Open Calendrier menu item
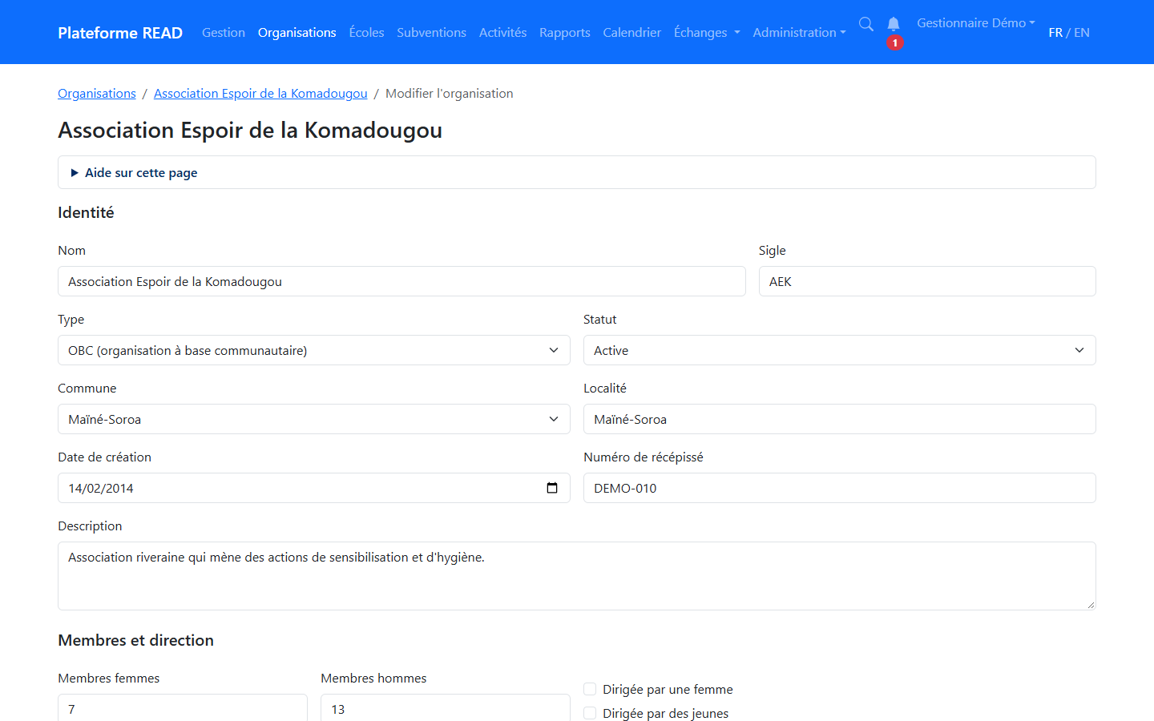Image resolution: width=1154 pixels, height=721 pixels. 632,32
